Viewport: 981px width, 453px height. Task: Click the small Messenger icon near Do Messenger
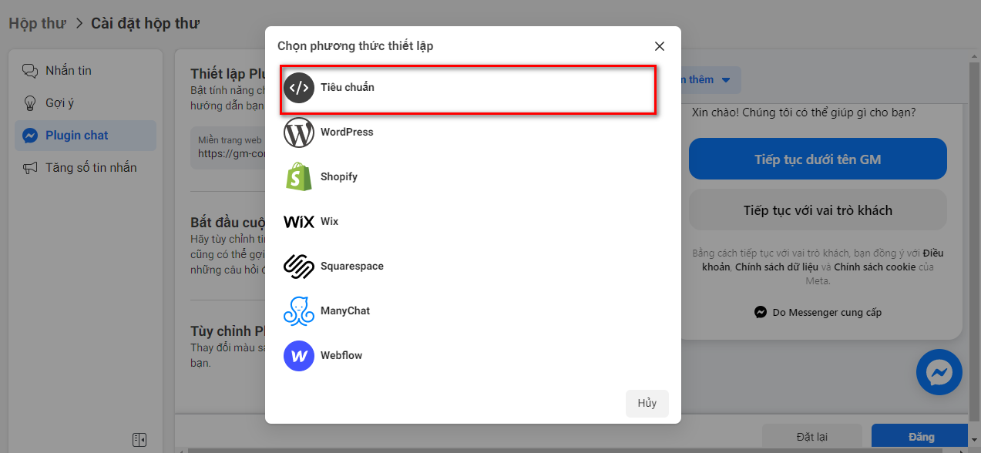click(x=761, y=313)
